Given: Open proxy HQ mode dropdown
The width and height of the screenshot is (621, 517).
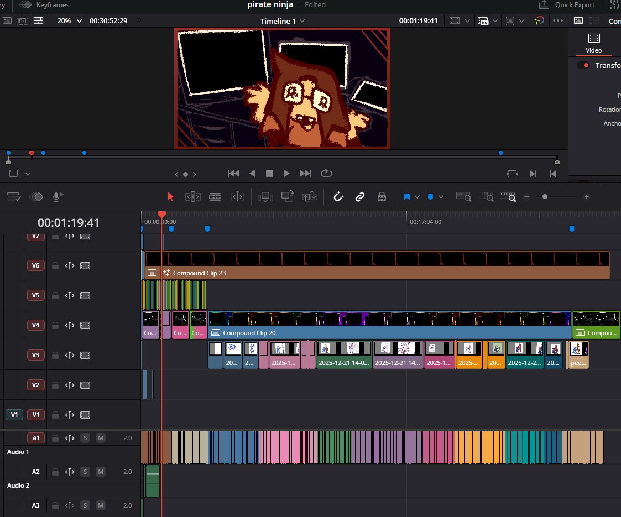Looking at the screenshot, I should [x=495, y=20].
